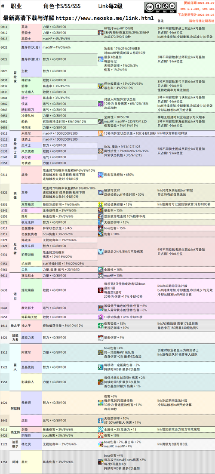Click the '更新日期 2022-01-27' text

coord(199,3)
